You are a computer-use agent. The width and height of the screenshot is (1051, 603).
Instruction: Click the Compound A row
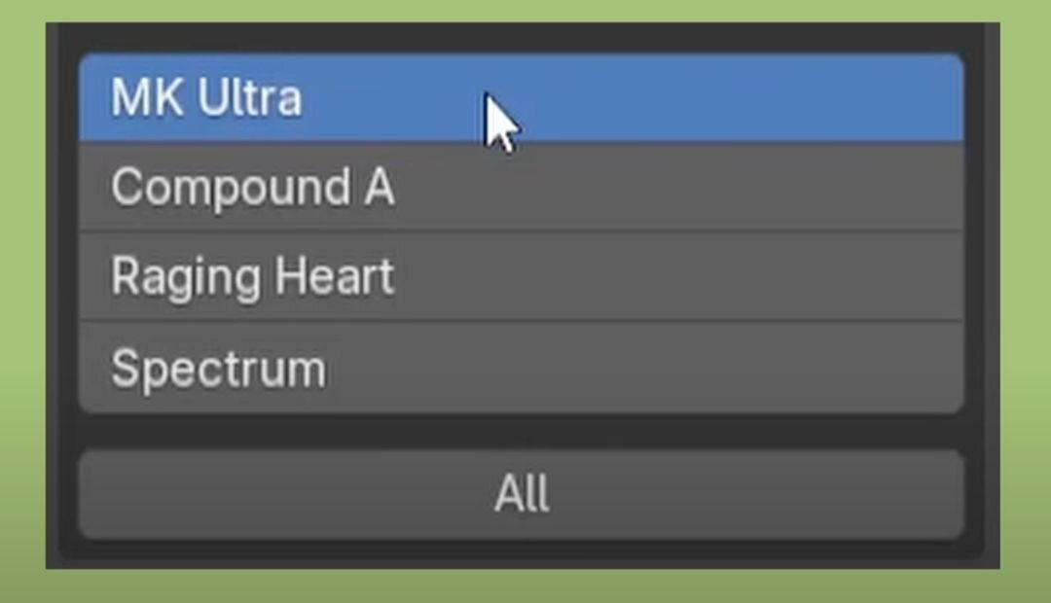click(521, 187)
